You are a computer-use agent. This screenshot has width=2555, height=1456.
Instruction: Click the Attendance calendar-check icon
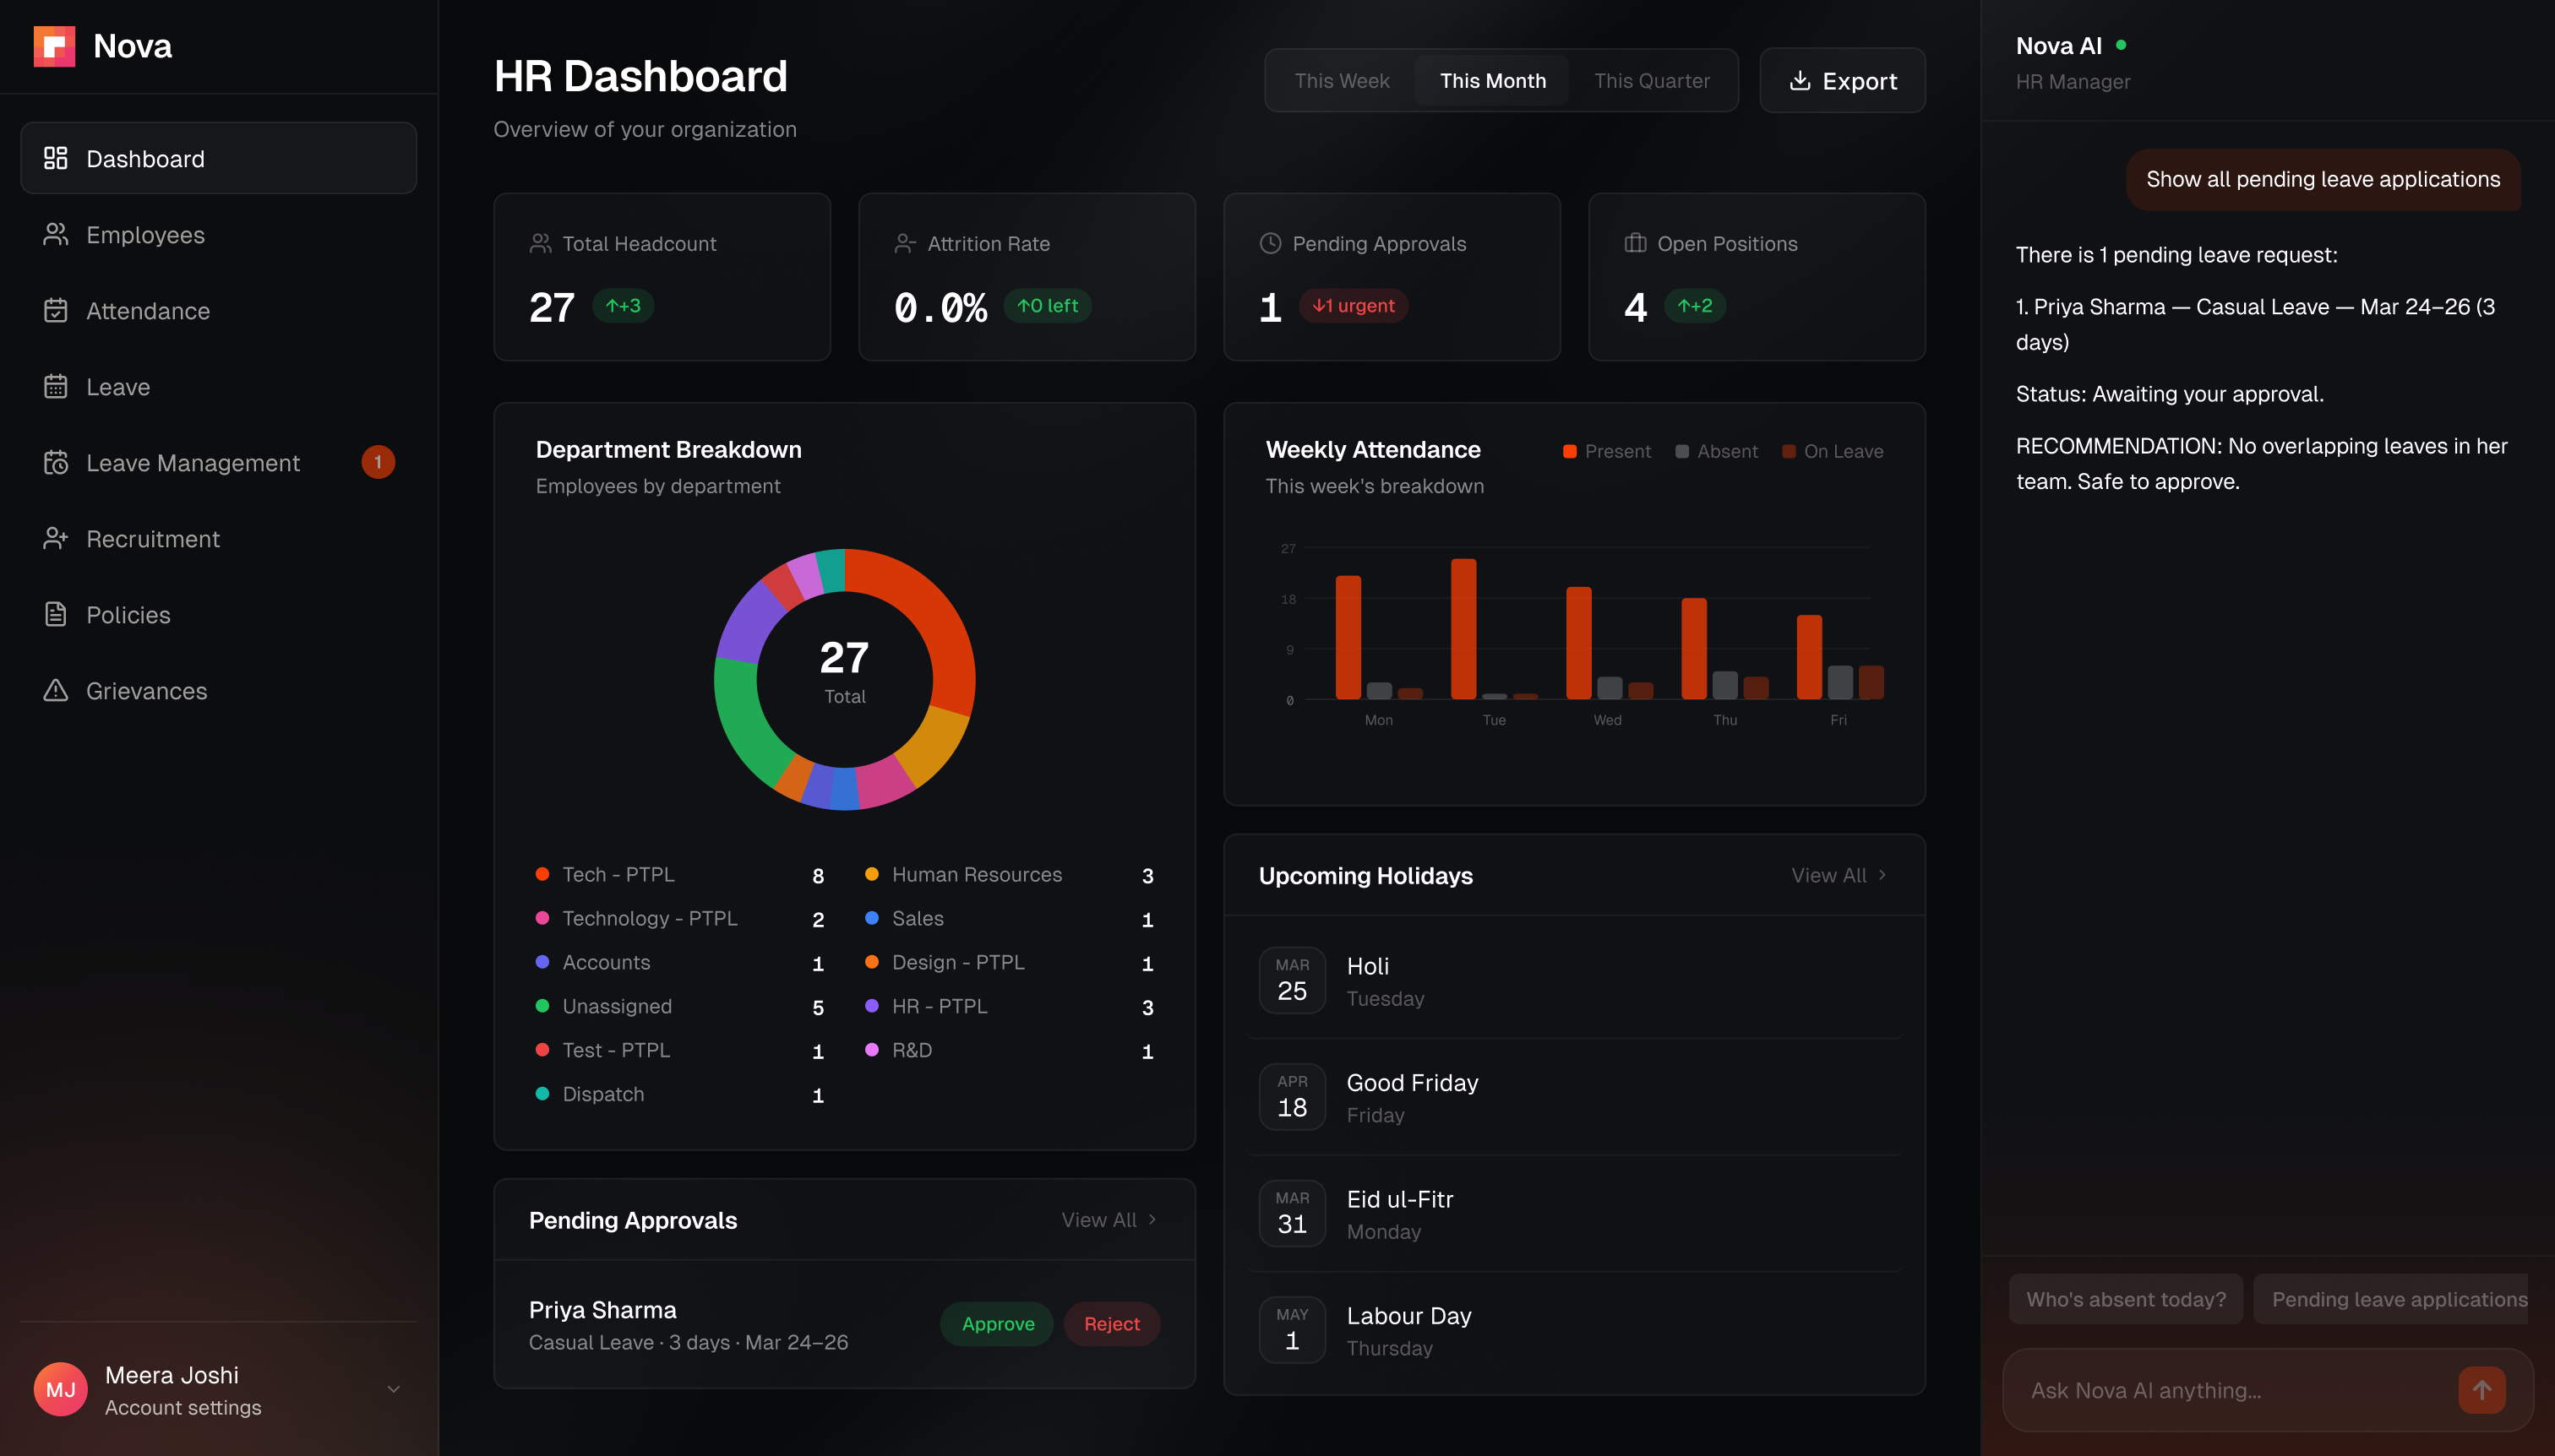coord(56,311)
